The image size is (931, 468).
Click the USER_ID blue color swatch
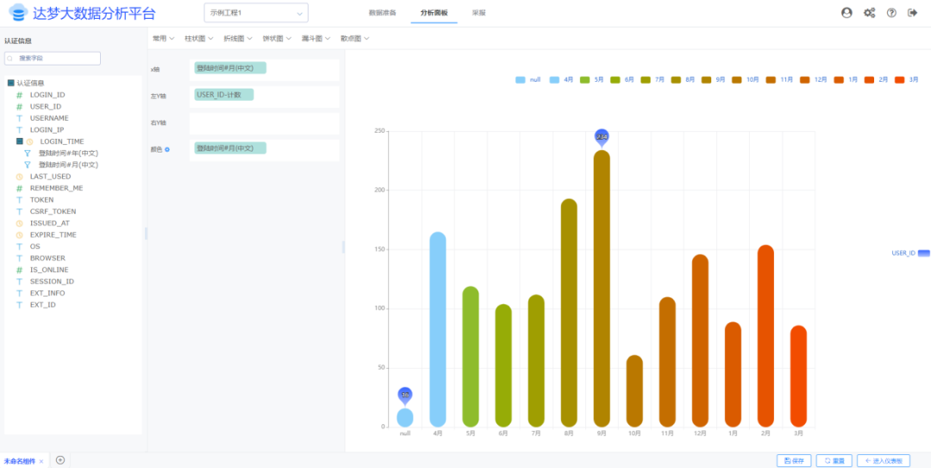coord(924,253)
